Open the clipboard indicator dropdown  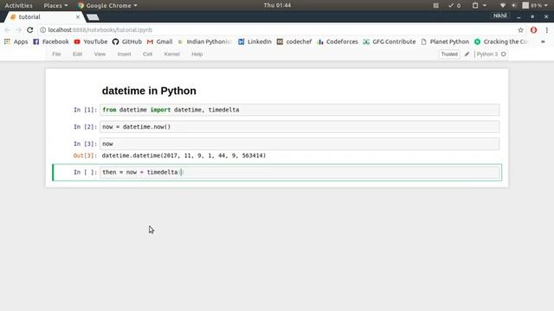[479, 5]
